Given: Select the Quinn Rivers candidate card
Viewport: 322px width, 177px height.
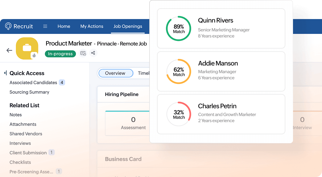Looking at the screenshot, I should (x=221, y=28).
